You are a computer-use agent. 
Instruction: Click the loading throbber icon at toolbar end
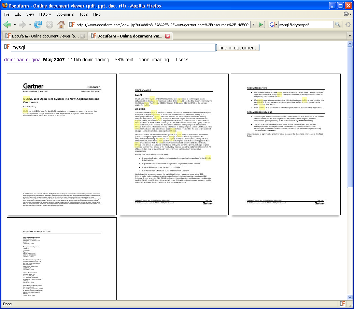(348, 25)
